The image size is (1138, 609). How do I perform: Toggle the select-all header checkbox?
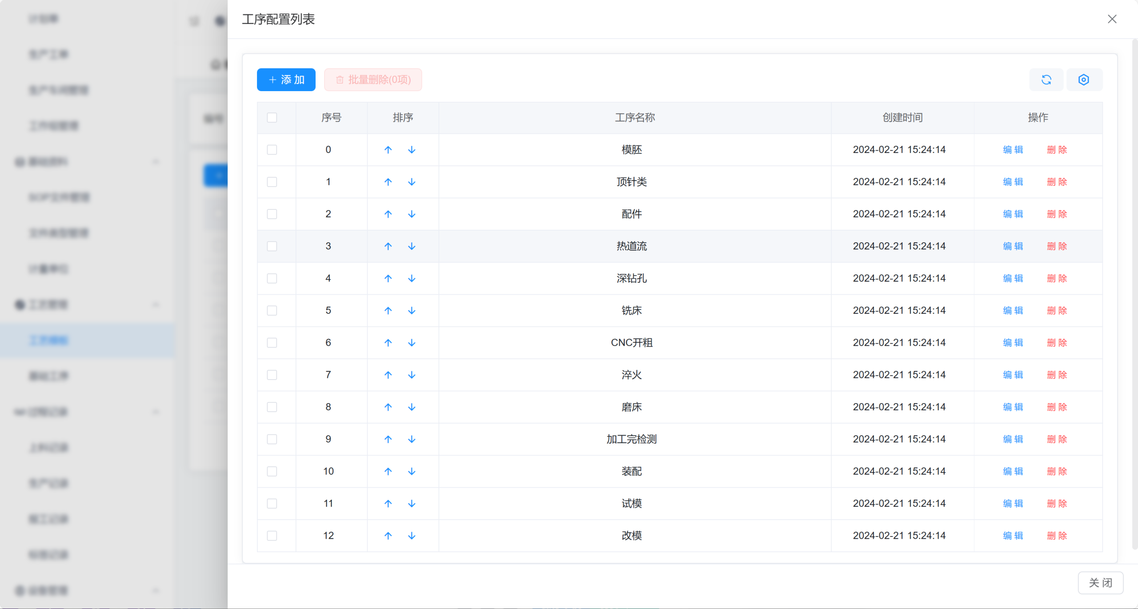tap(272, 117)
